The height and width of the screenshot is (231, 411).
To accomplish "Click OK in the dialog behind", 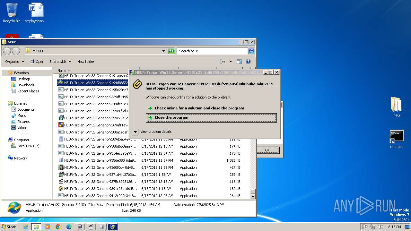I will point(267,150).
